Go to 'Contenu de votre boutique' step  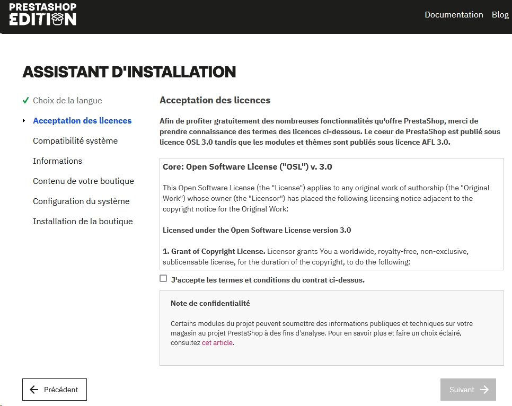click(84, 181)
